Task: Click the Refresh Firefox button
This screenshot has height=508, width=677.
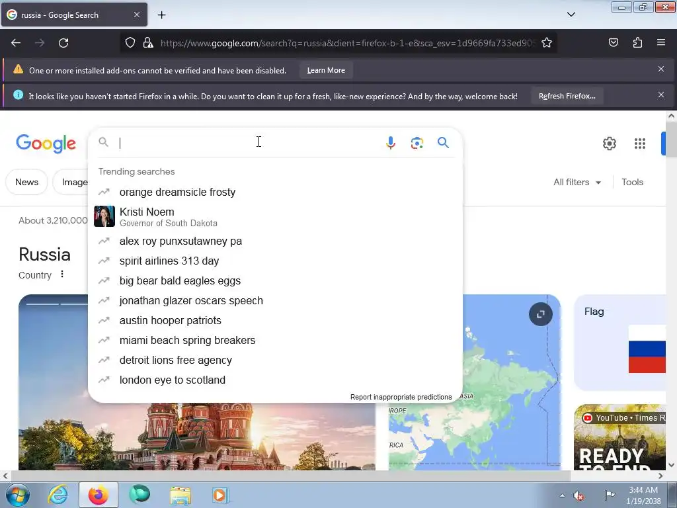Action: pos(567,96)
